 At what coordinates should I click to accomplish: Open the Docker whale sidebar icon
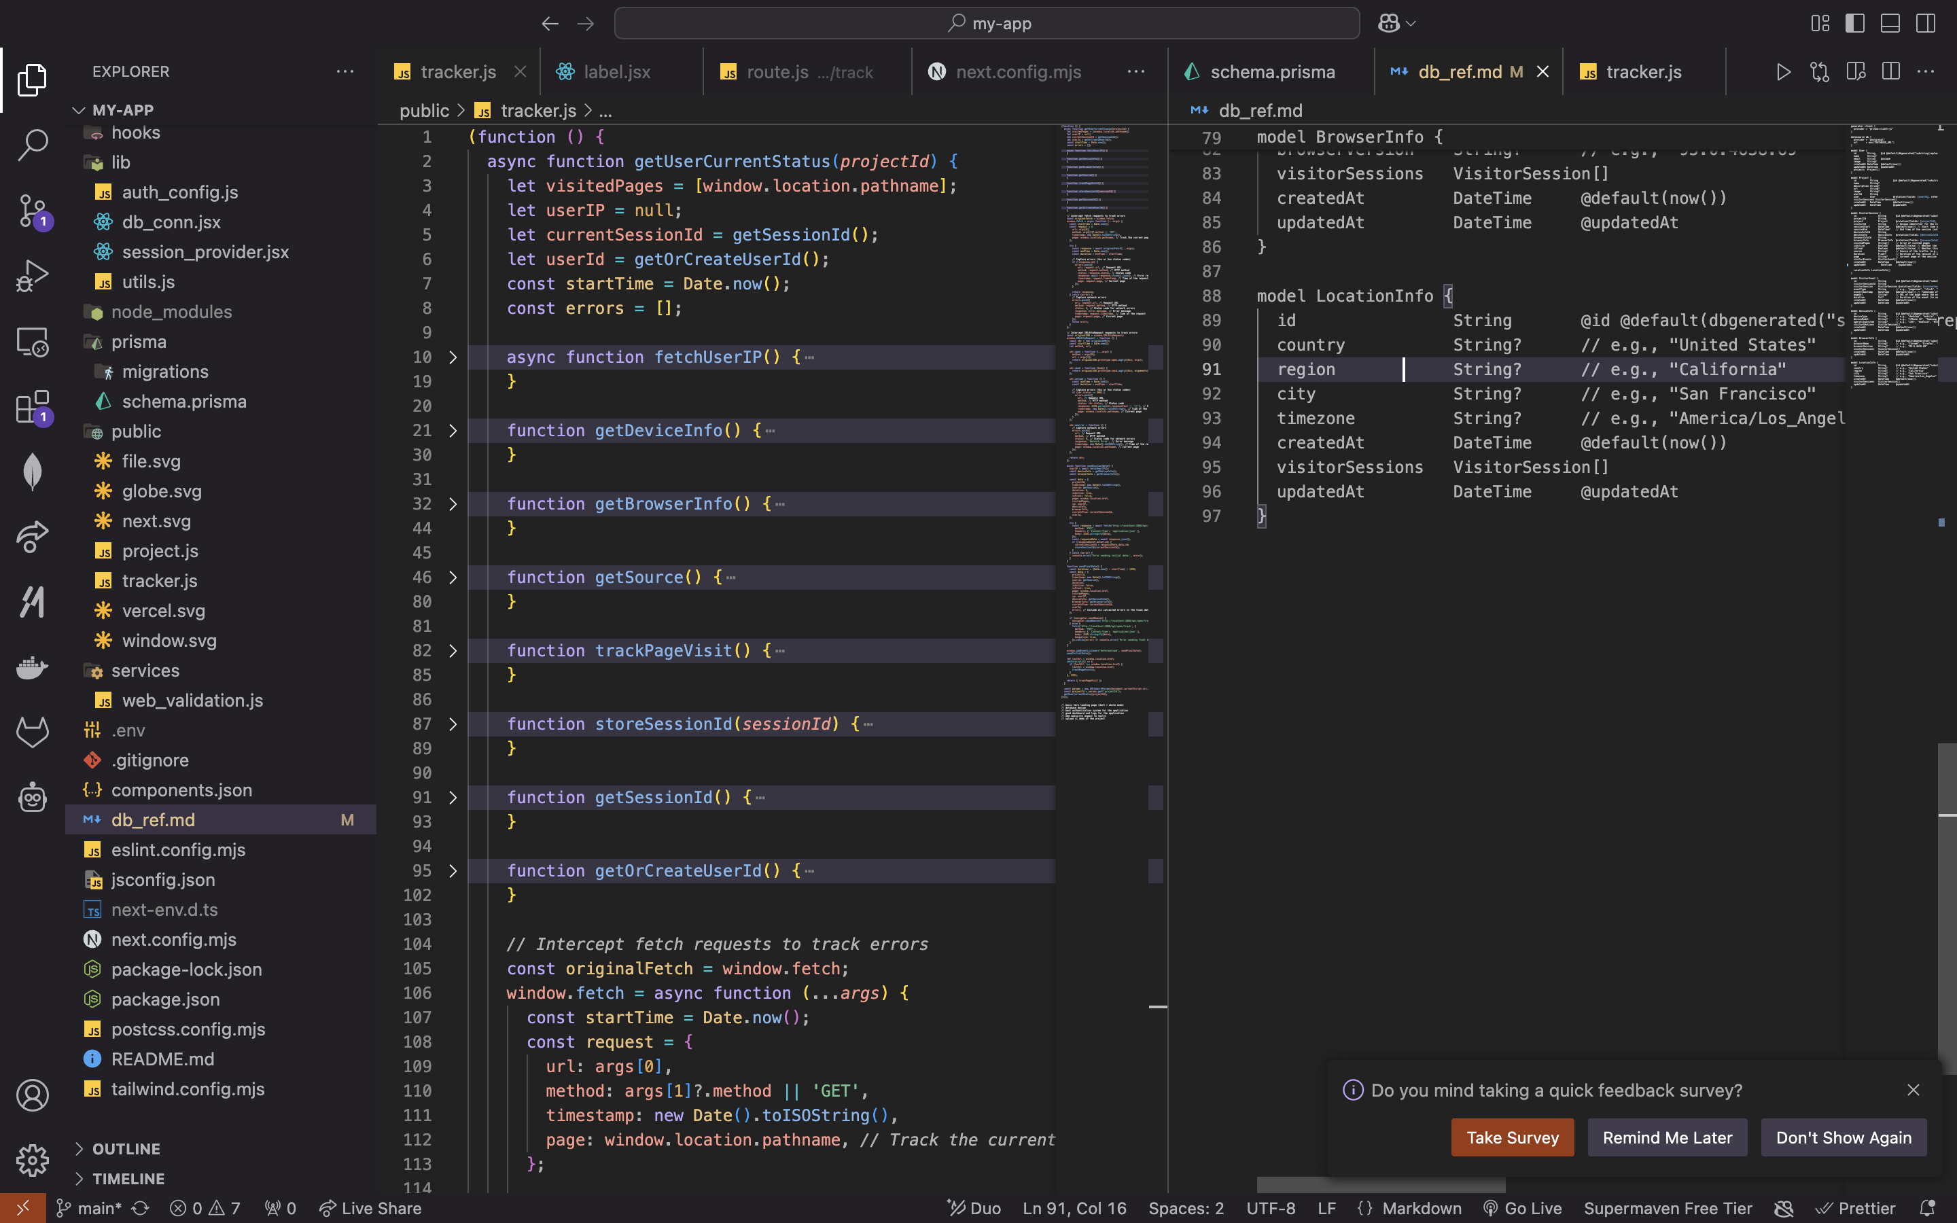33,667
